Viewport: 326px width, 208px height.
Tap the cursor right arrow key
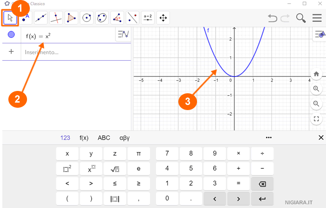click(x=238, y=199)
